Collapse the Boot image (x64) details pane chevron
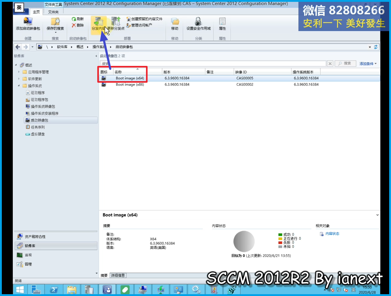The width and height of the screenshot is (391, 296). pyautogui.click(x=378, y=215)
